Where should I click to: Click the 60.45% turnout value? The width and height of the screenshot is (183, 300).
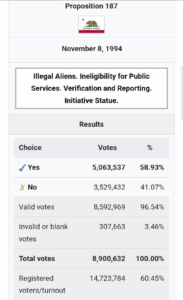click(152, 278)
